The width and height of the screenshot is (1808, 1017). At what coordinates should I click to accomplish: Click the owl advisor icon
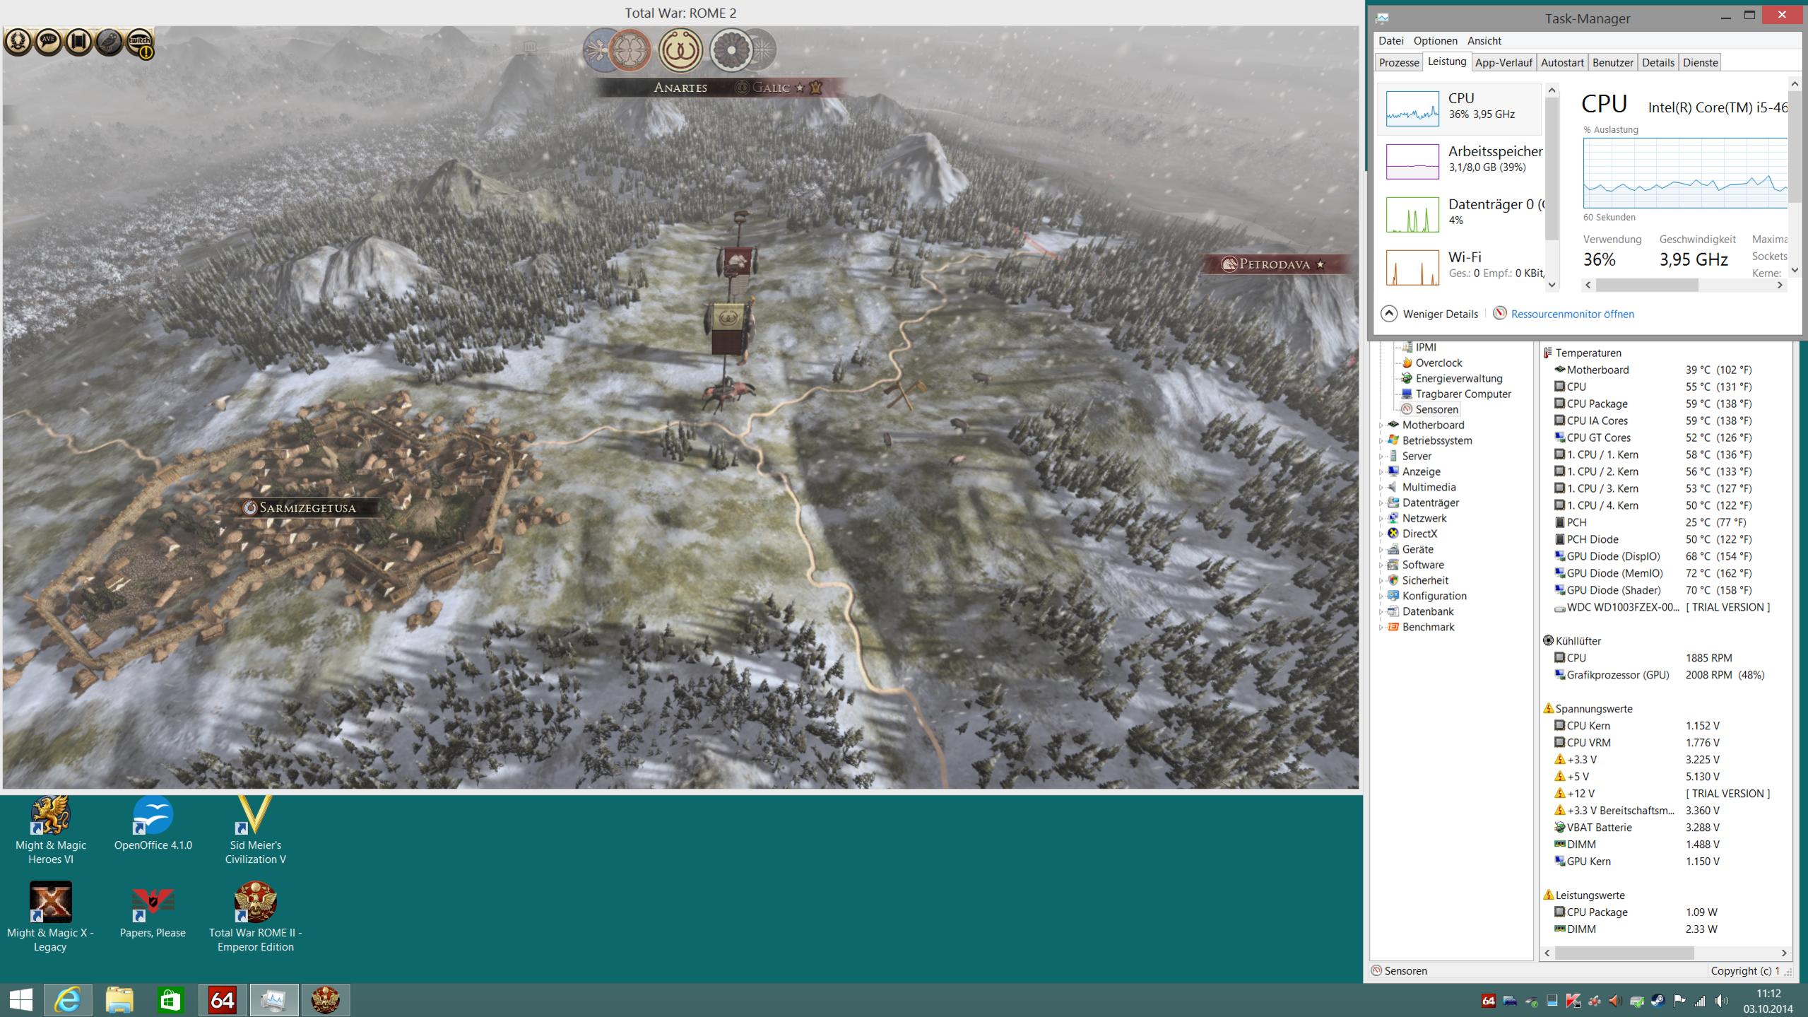(x=109, y=42)
